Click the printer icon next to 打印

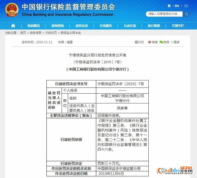coord(136,42)
